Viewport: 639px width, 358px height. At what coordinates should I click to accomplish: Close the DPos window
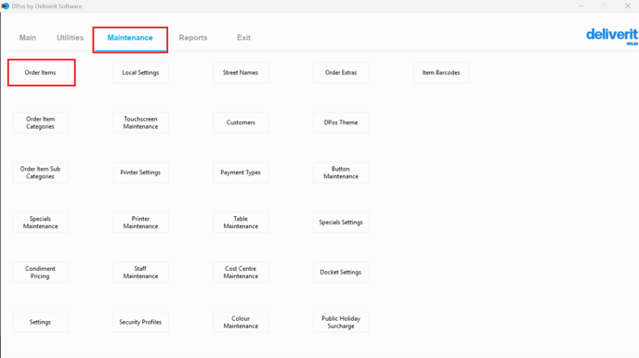628,6
